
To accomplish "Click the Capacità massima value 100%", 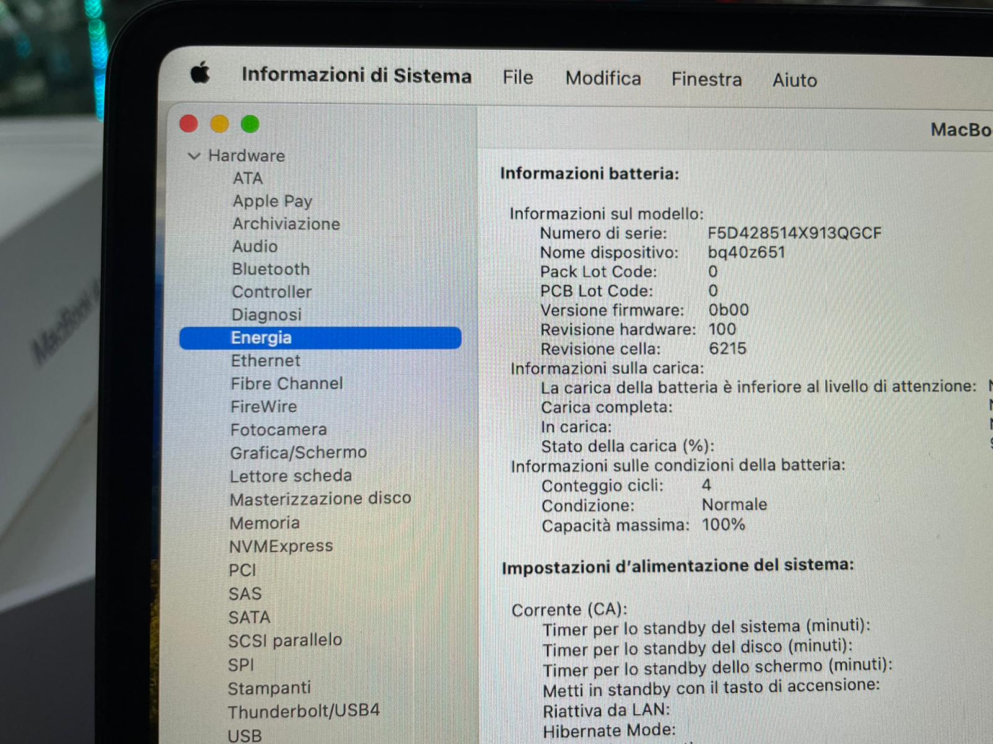I will [723, 525].
